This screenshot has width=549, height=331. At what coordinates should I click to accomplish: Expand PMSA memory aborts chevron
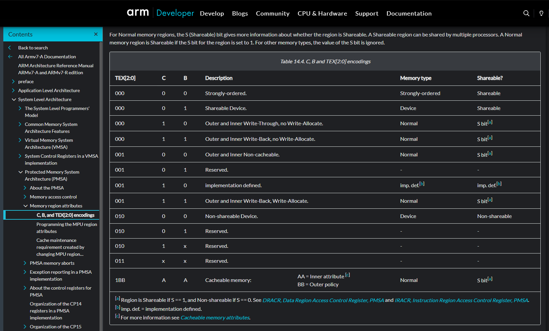pyautogui.click(x=25, y=263)
